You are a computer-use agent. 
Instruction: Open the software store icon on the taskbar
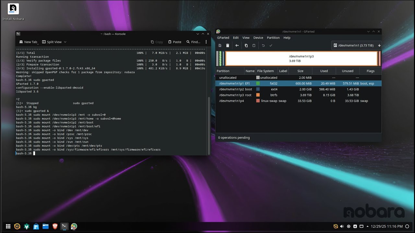coord(36,227)
